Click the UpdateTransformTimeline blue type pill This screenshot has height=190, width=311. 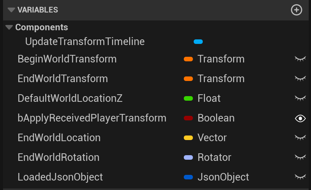click(198, 42)
